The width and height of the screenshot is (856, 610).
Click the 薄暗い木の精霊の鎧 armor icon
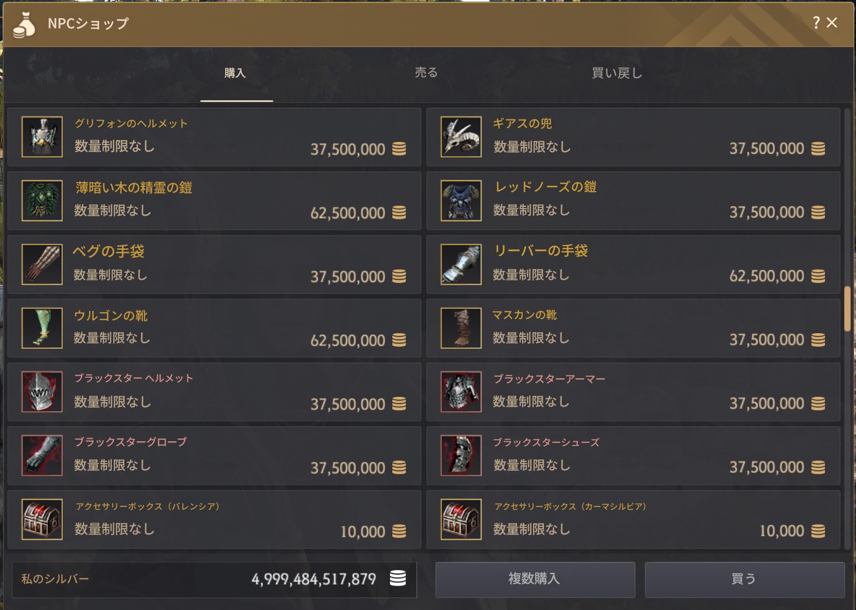point(42,201)
